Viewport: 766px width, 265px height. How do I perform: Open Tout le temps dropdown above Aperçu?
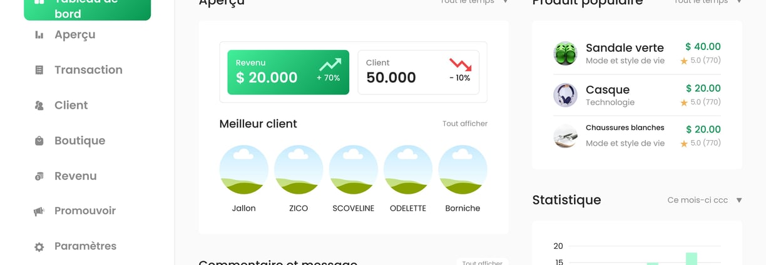click(x=474, y=2)
